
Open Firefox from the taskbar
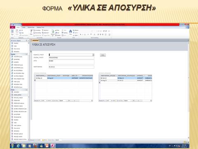[35, 146]
